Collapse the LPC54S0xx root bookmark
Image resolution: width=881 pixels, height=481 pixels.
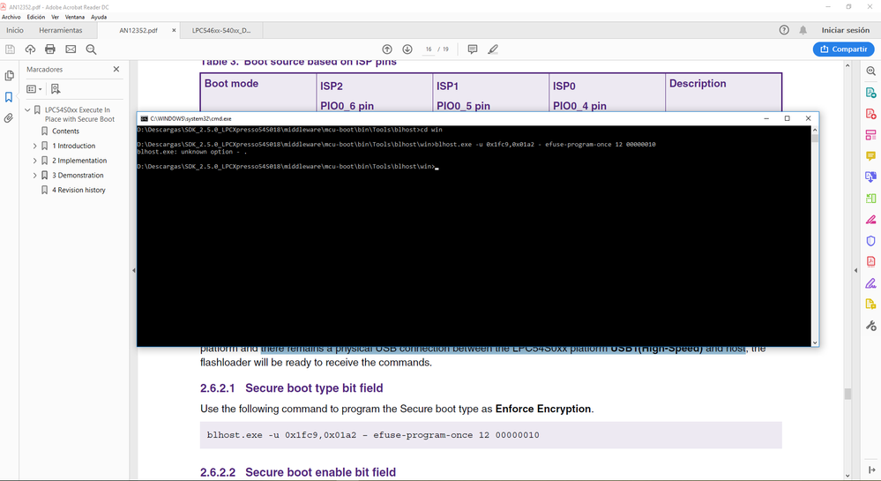click(27, 109)
